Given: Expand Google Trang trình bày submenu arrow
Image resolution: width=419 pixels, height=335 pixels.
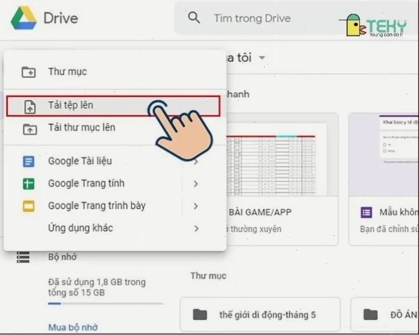Looking at the screenshot, I should point(196,206).
